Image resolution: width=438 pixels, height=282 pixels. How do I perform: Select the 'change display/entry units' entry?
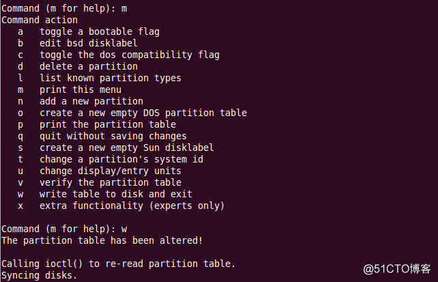pos(111,171)
